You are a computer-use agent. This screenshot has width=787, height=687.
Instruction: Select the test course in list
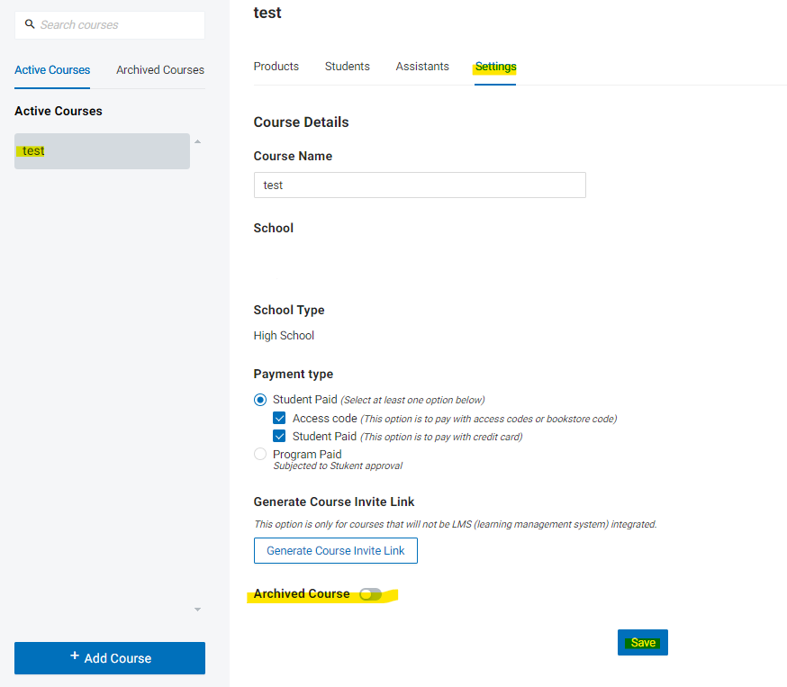tap(102, 151)
